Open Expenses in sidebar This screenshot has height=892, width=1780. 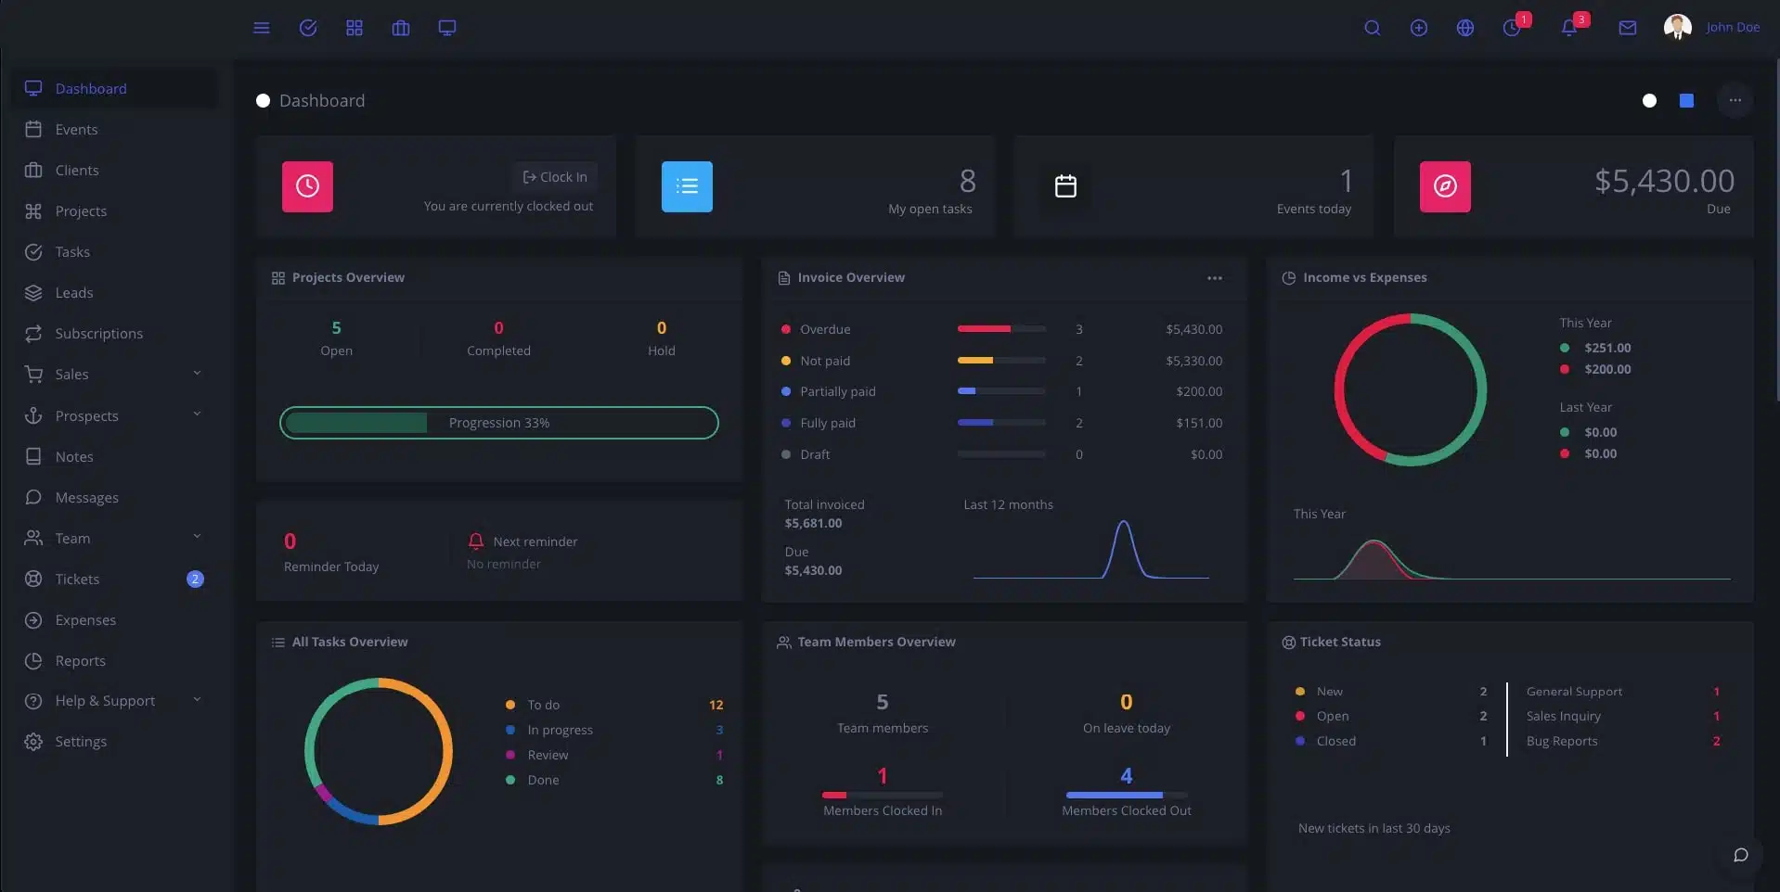pyautogui.click(x=115, y=619)
